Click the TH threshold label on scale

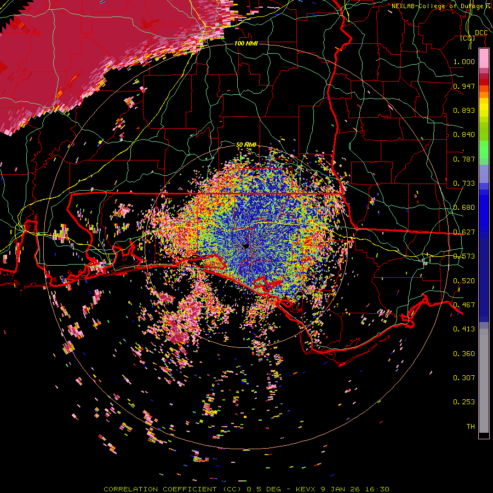coord(471,427)
